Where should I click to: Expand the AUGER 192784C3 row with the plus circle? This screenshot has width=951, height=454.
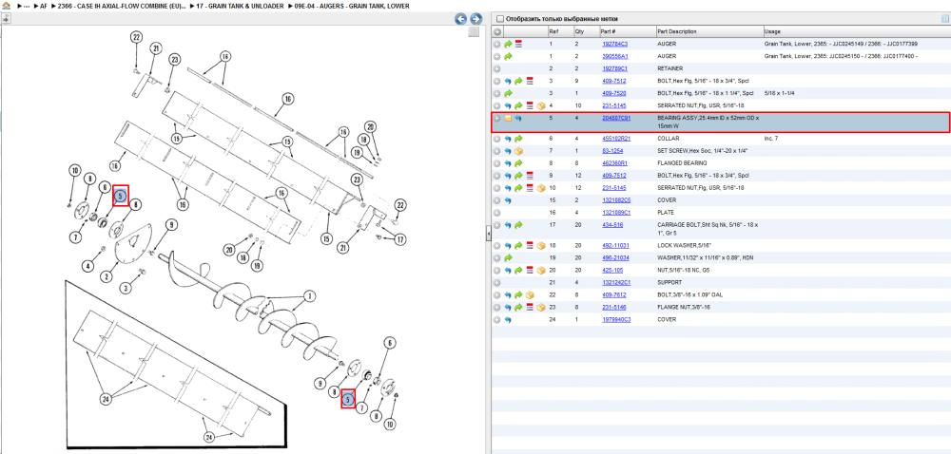tap(496, 45)
